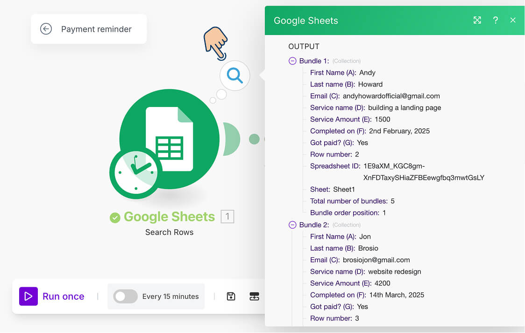525x333 pixels.
Task: Select Service Amount value 4200
Action: (x=383, y=283)
